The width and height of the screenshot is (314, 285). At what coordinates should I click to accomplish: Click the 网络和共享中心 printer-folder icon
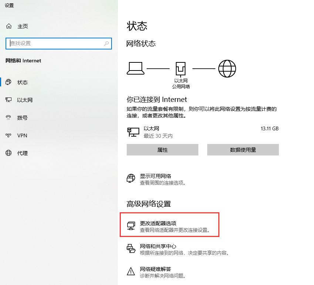tap(131, 248)
